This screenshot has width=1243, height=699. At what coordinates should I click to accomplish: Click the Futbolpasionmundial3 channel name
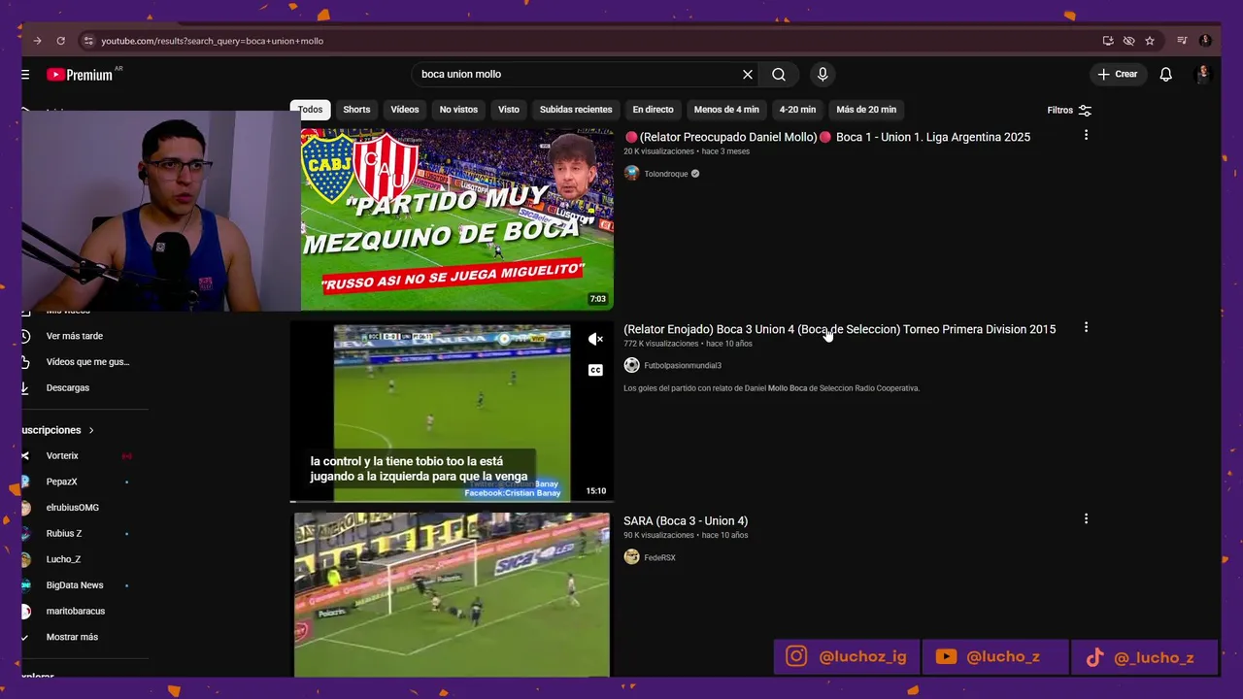click(683, 366)
